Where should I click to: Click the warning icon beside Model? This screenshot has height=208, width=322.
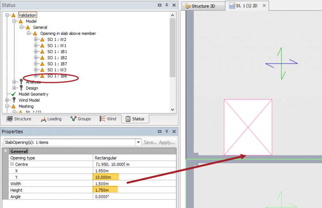pyautogui.click(x=21, y=21)
